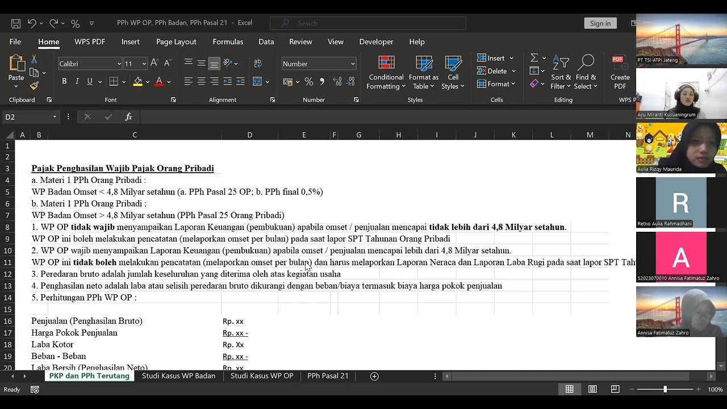Screen dimensions: 727x409
Task: Expand the Cell Styles gallery
Action: [453, 73]
